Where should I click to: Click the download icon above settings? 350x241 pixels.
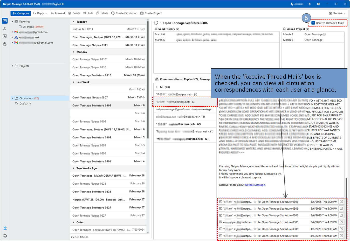(x=5, y=228)
